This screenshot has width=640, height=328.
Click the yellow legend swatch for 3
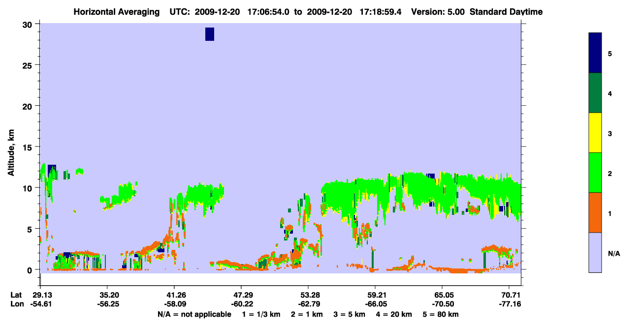coord(595,133)
